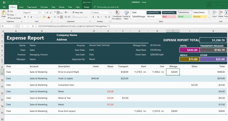Click the Borders icon
Screen dimensions: 228x121
pos(38,17)
